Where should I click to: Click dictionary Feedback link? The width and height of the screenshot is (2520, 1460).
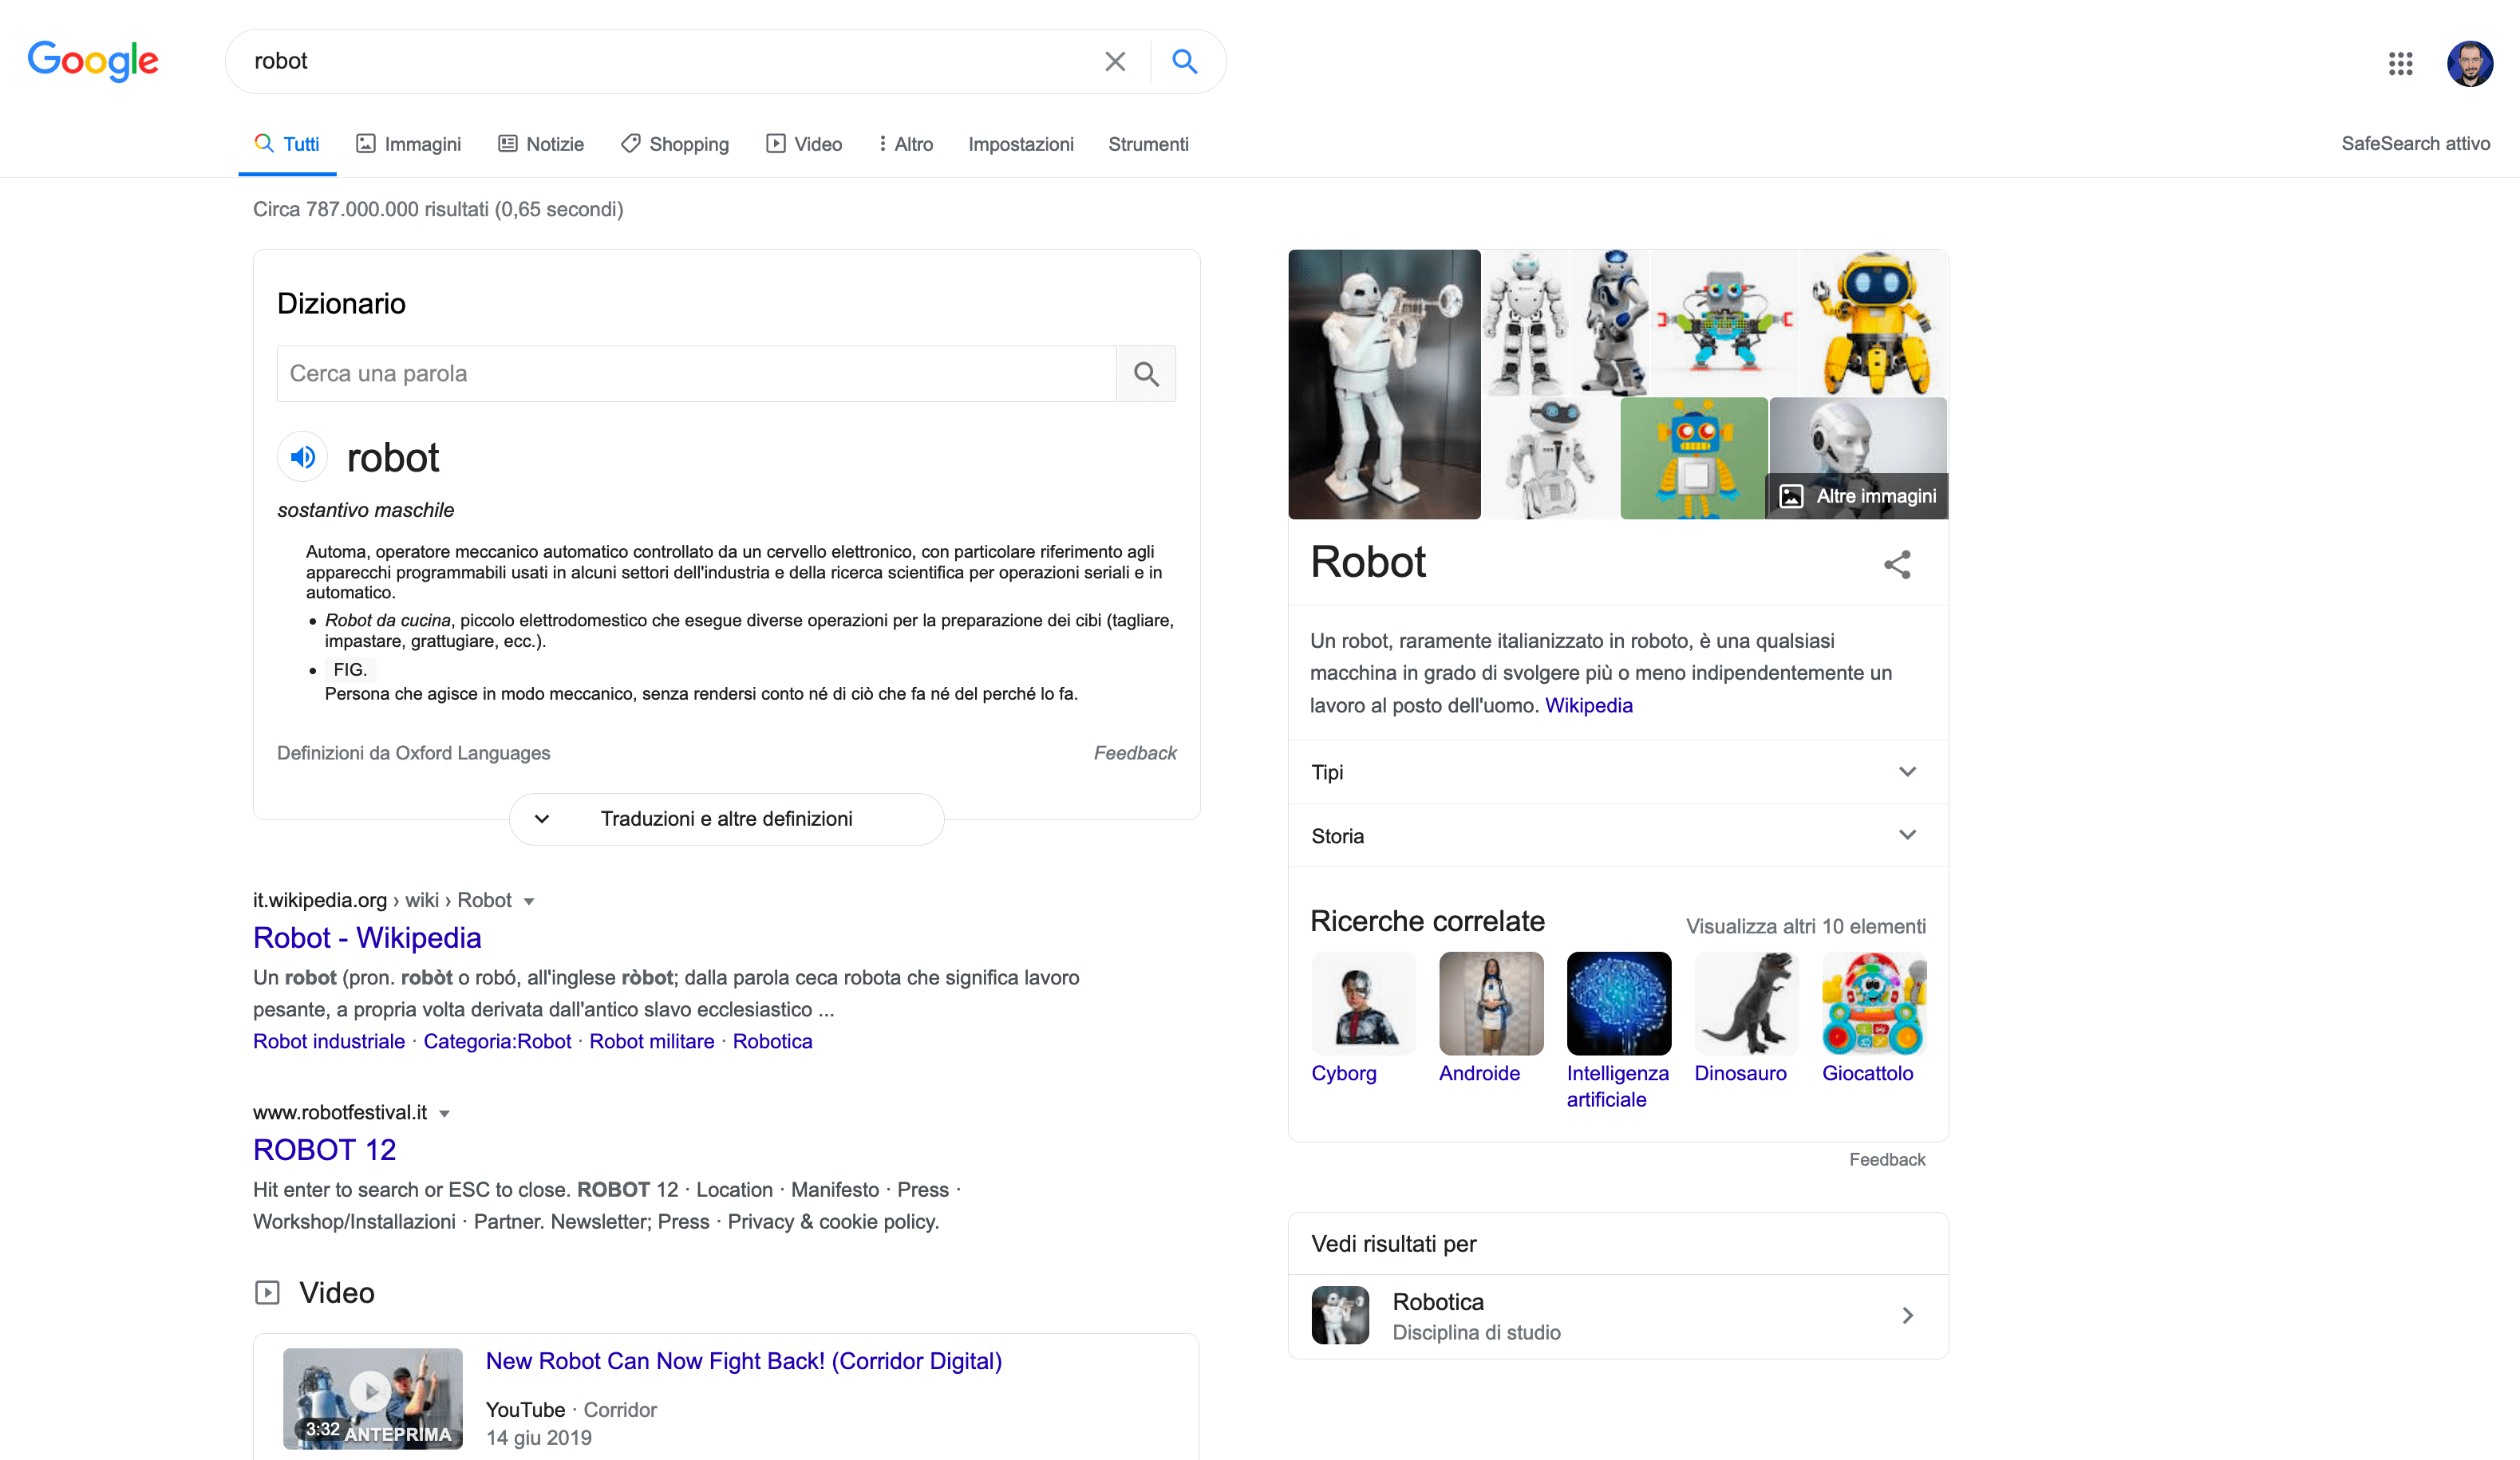[x=1135, y=753]
